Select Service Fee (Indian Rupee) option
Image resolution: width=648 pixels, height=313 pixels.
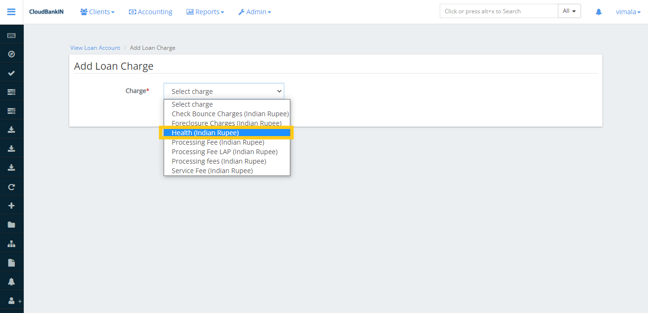point(212,171)
